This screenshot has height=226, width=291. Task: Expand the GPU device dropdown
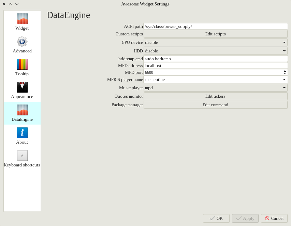tap(215, 43)
